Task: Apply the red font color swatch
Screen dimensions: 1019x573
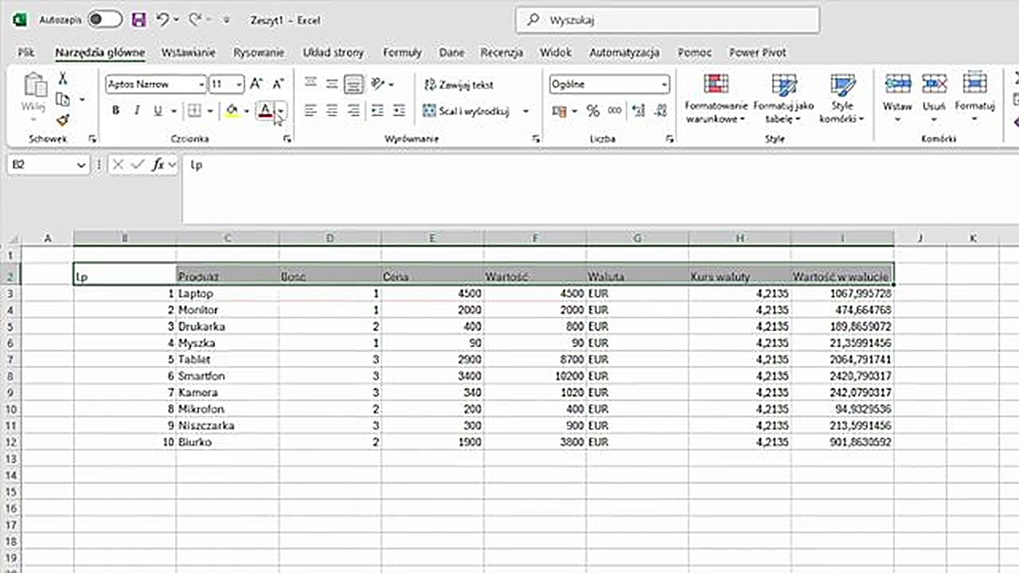Action: [x=265, y=111]
